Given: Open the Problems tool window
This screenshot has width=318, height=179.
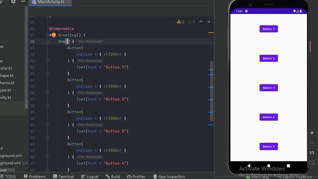Looking at the screenshot, I should point(35,177).
